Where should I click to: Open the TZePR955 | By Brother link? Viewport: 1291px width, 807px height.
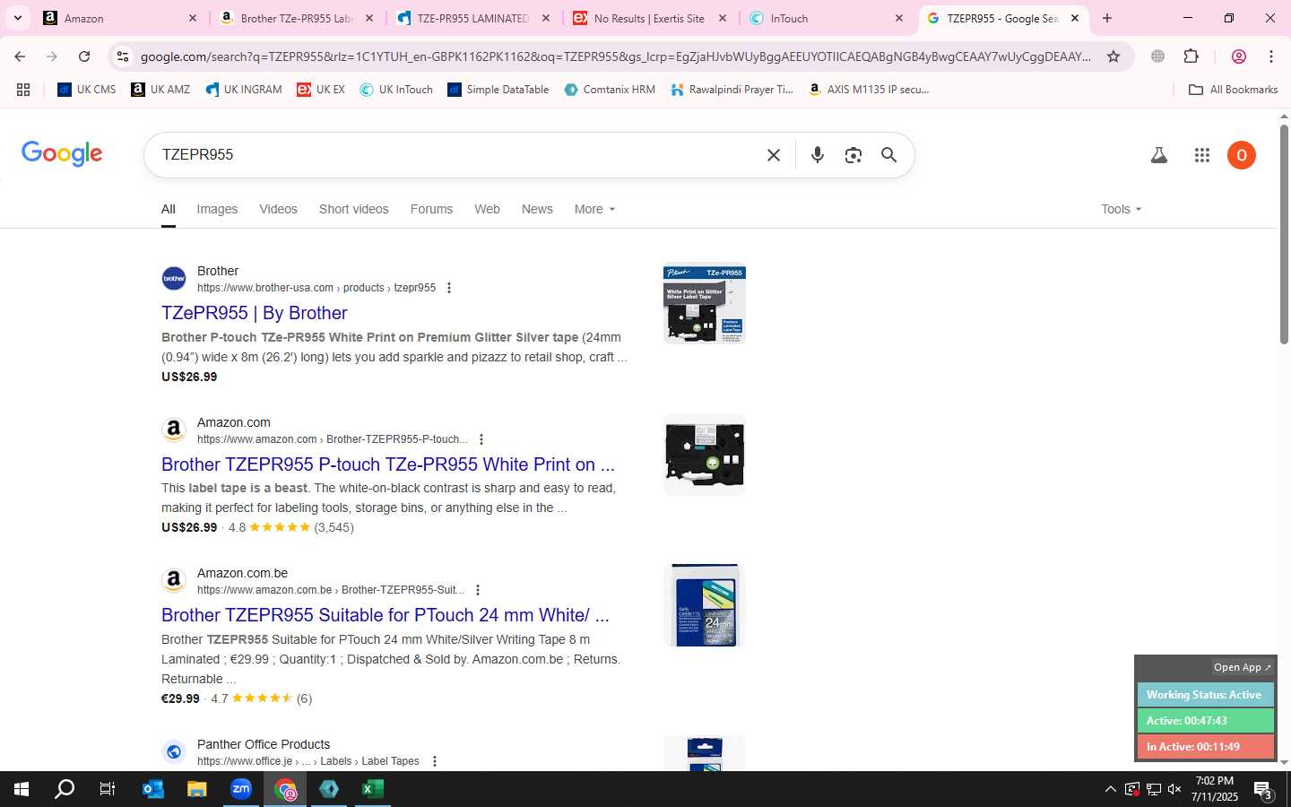coord(255,313)
